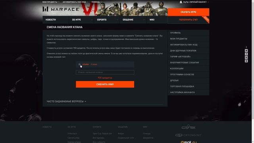This screenshot has height=143, width=254.
Task: Click the orange СМЕНИТЬ ИМЯ button
Action: point(105,84)
